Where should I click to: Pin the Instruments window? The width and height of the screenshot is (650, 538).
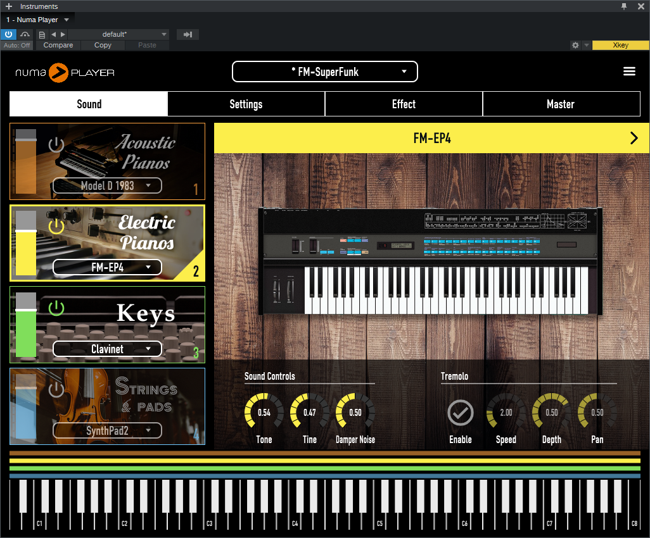coord(624,6)
